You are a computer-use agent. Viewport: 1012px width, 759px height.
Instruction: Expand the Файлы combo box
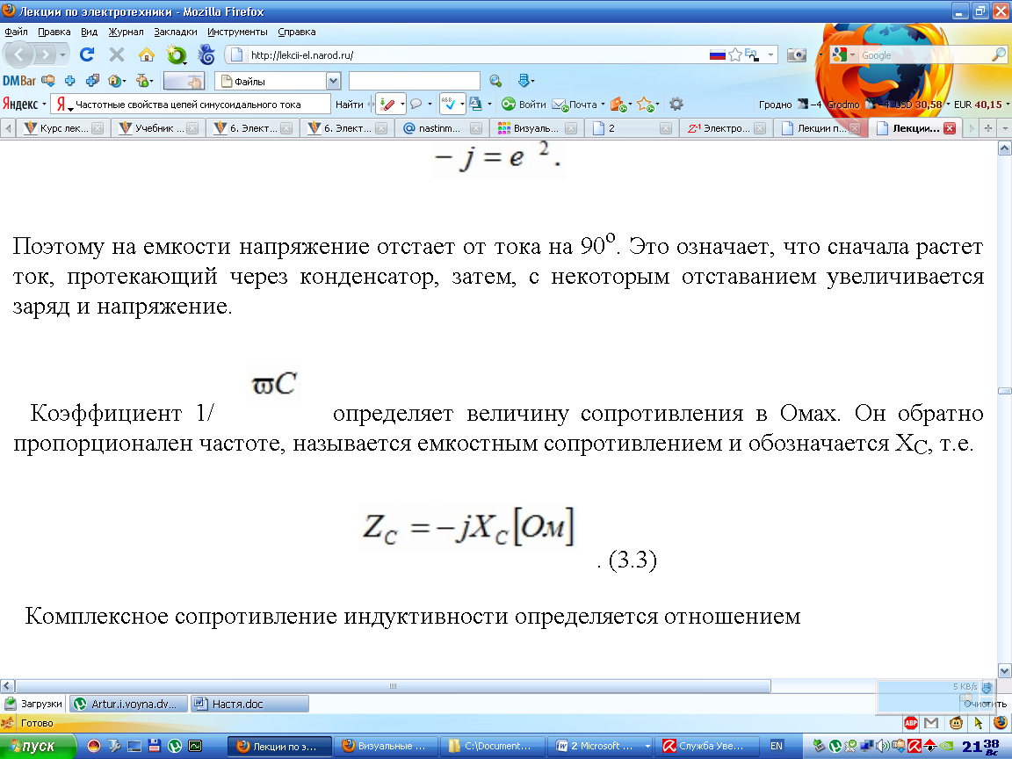pyautogui.click(x=333, y=81)
